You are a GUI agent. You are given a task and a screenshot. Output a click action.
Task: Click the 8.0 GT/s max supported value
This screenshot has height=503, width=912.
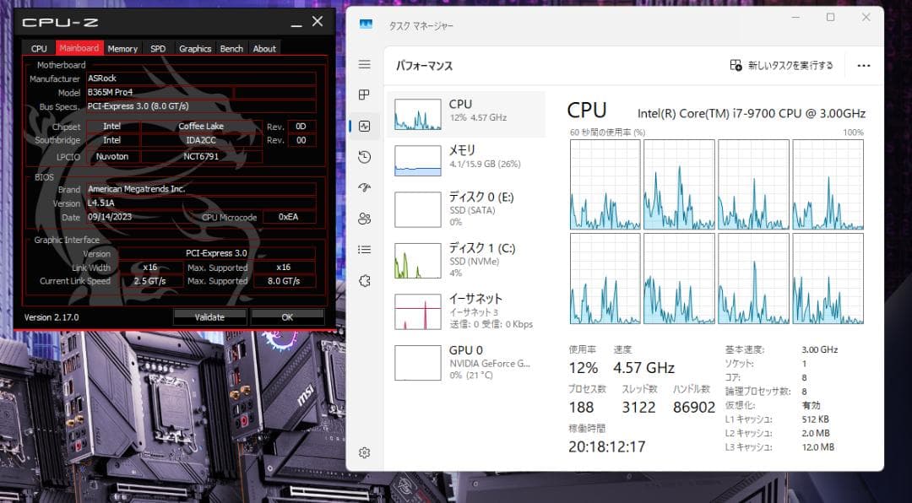(x=284, y=280)
